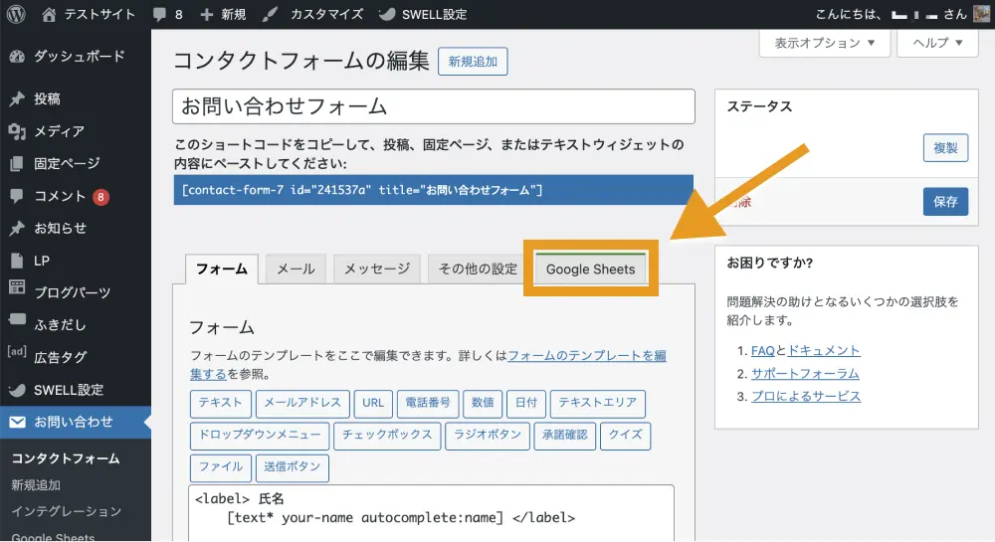Click the plus icon for 新規
The image size is (995, 542).
tap(206, 15)
